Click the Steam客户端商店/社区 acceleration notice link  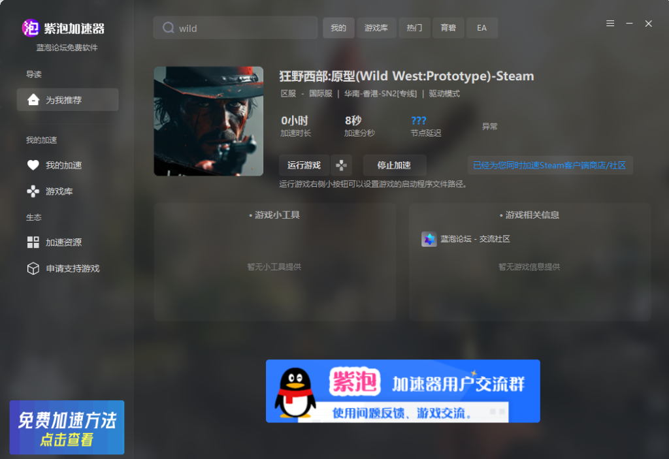pyautogui.click(x=549, y=165)
